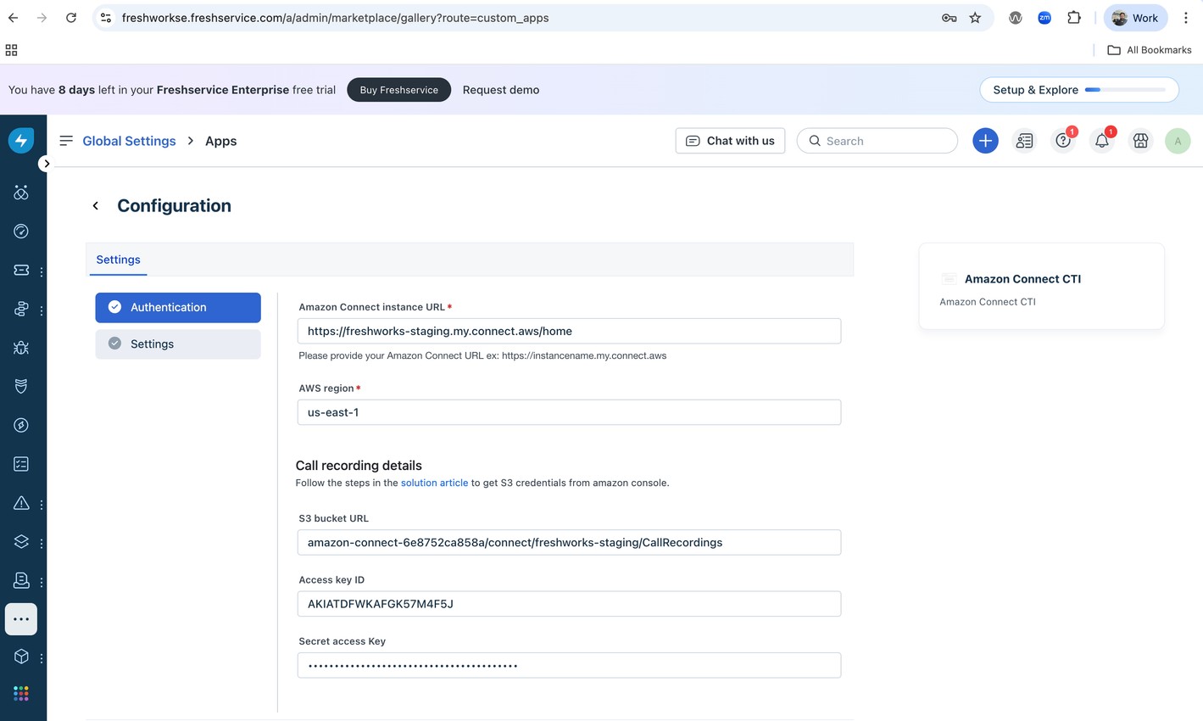Click the colorful app switcher grid icon
The height and width of the screenshot is (721, 1203).
click(21, 694)
